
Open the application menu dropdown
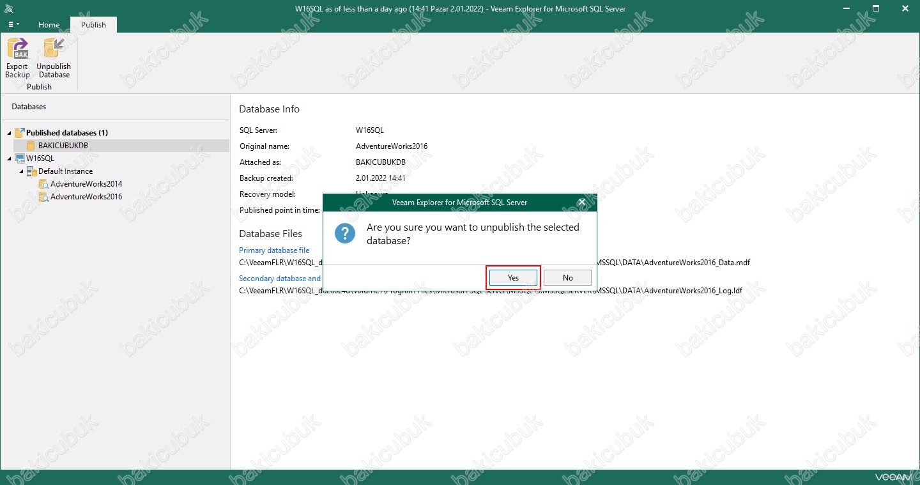[x=13, y=24]
